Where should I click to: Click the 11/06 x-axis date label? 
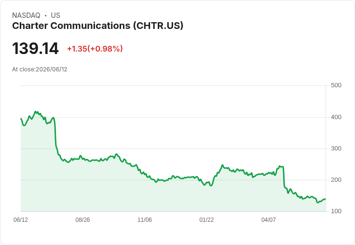coord(145,219)
